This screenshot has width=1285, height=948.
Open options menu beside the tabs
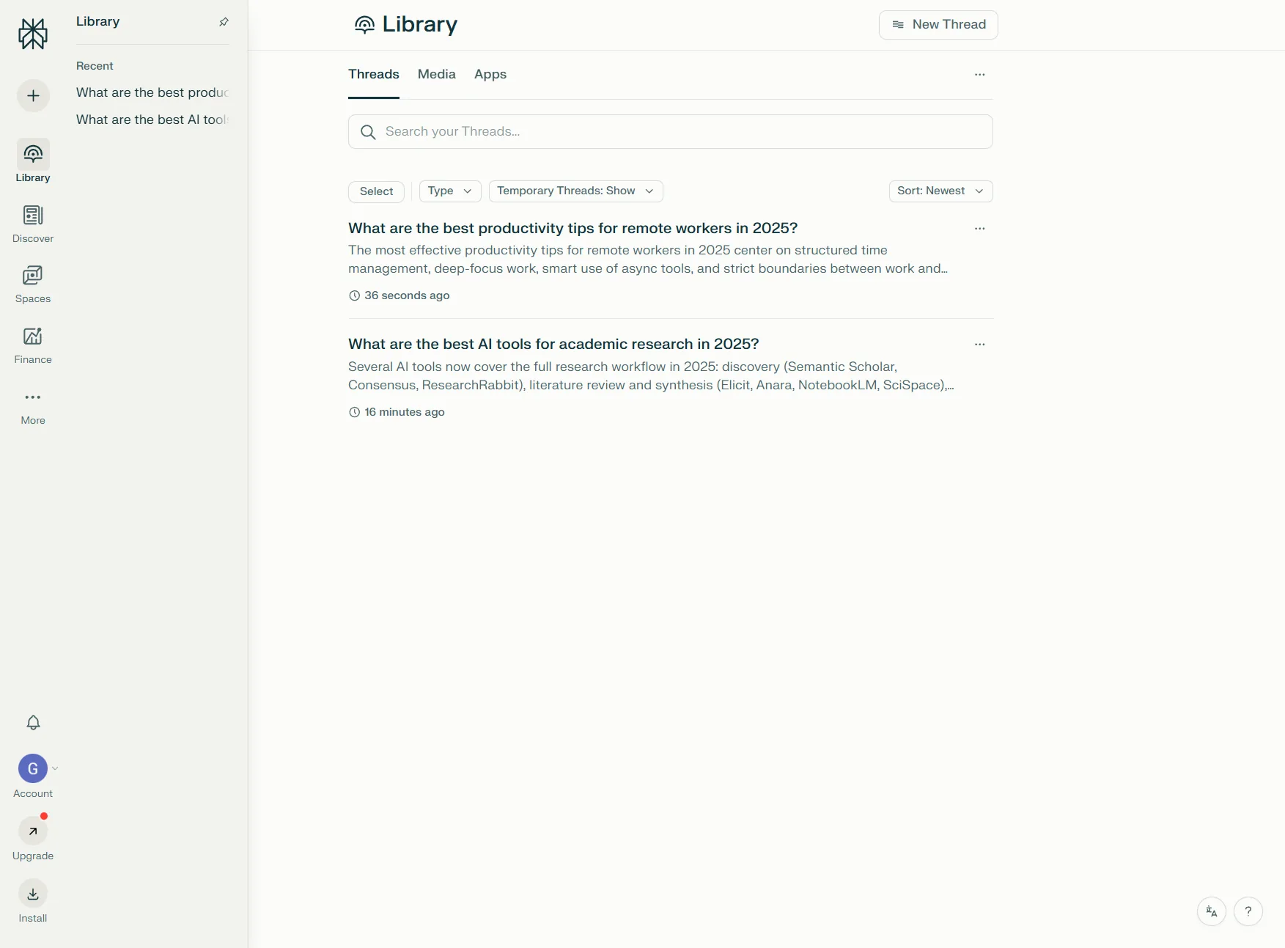[x=980, y=75]
